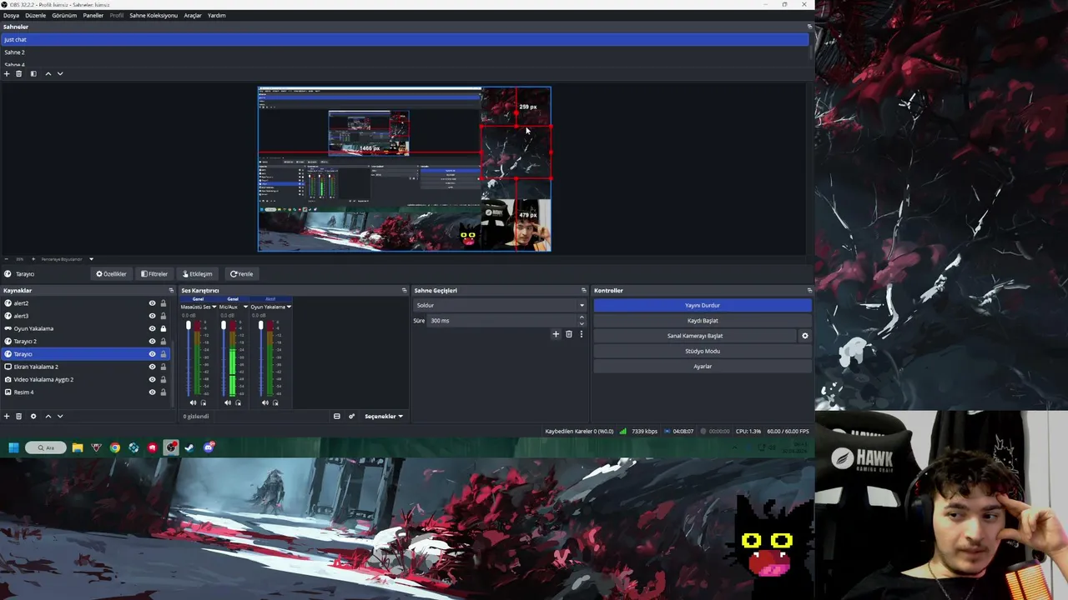Increase transition duration with up stepper
Viewport: 1068px width, 600px height.
coord(582,317)
